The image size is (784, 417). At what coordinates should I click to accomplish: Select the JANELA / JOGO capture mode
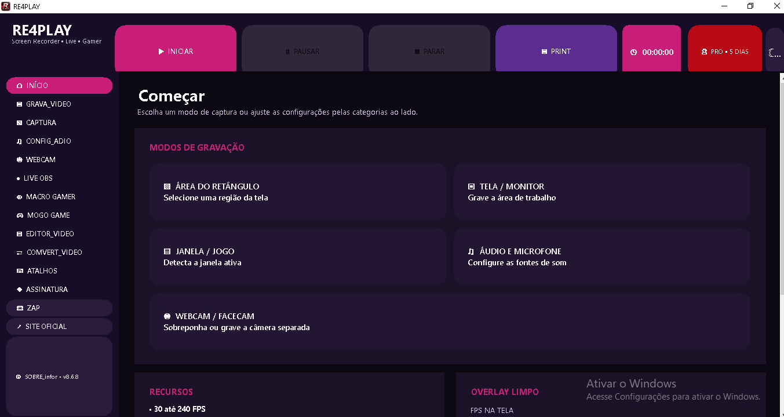298,257
